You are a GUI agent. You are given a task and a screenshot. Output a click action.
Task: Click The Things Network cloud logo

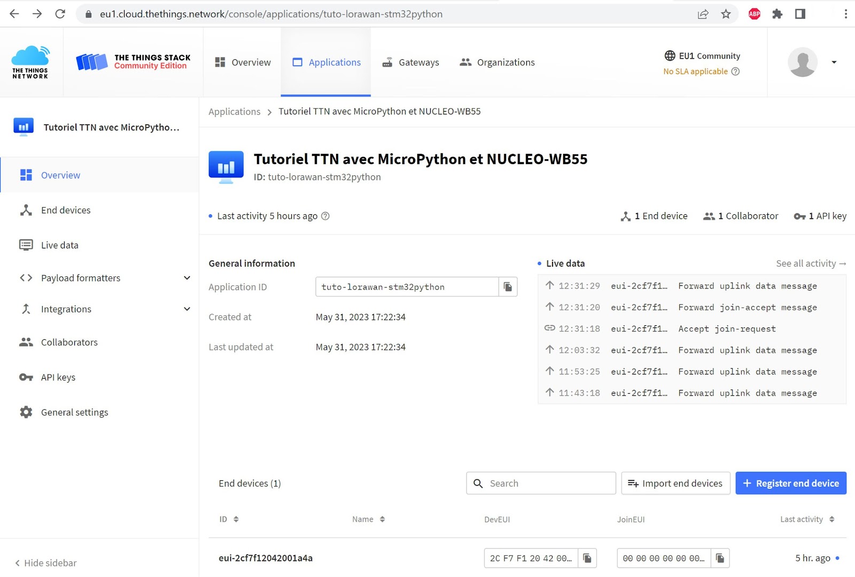point(30,63)
